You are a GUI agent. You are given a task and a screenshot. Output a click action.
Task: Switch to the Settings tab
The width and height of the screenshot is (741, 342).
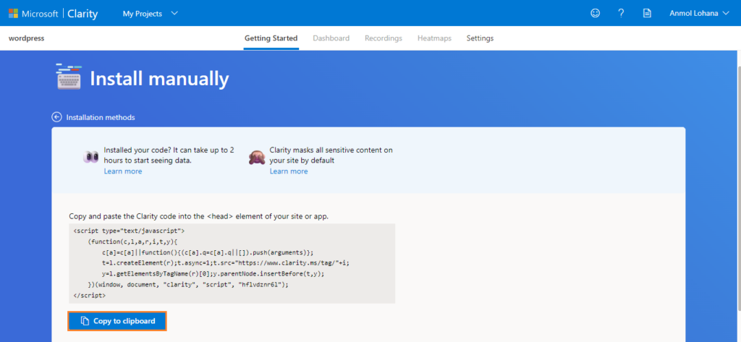point(480,38)
